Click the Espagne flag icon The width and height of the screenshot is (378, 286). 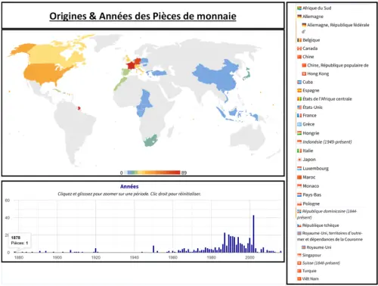coord(299,90)
